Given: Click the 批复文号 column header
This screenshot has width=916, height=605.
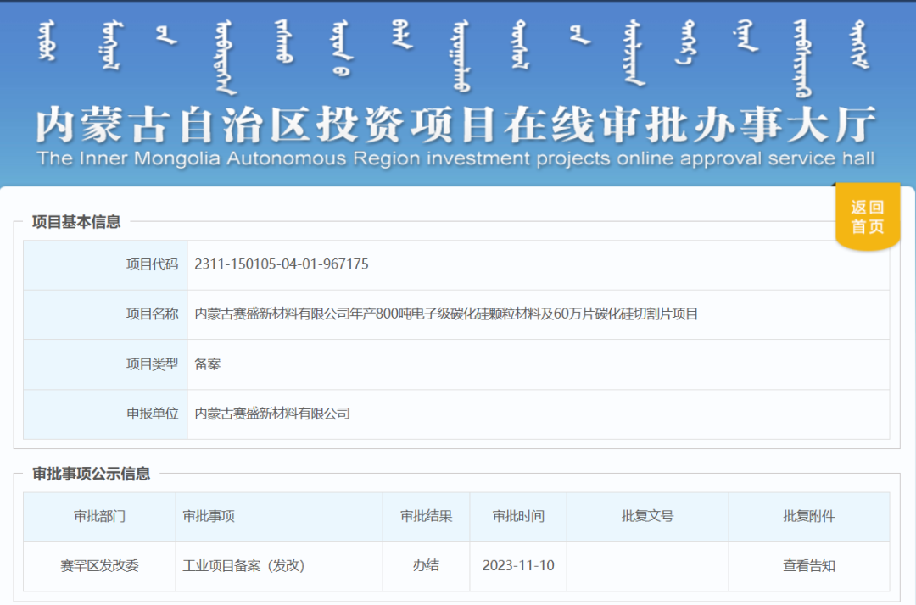Looking at the screenshot, I should coord(648,517).
